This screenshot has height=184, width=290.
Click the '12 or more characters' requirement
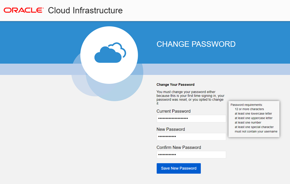point(249,109)
